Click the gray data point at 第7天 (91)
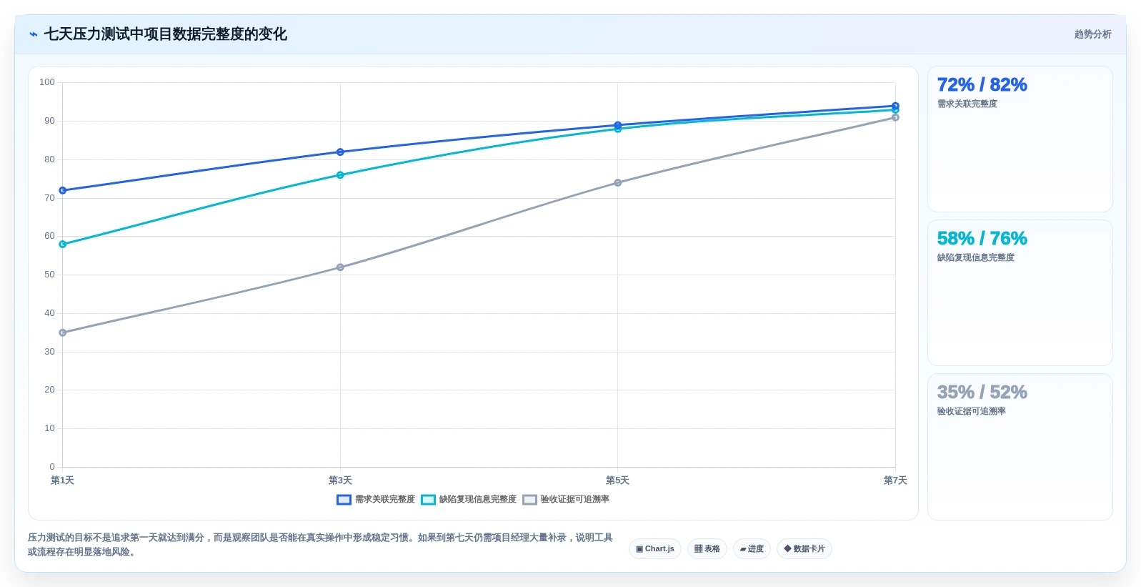Screen dimensions: 1141x587 click(x=895, y=118)
